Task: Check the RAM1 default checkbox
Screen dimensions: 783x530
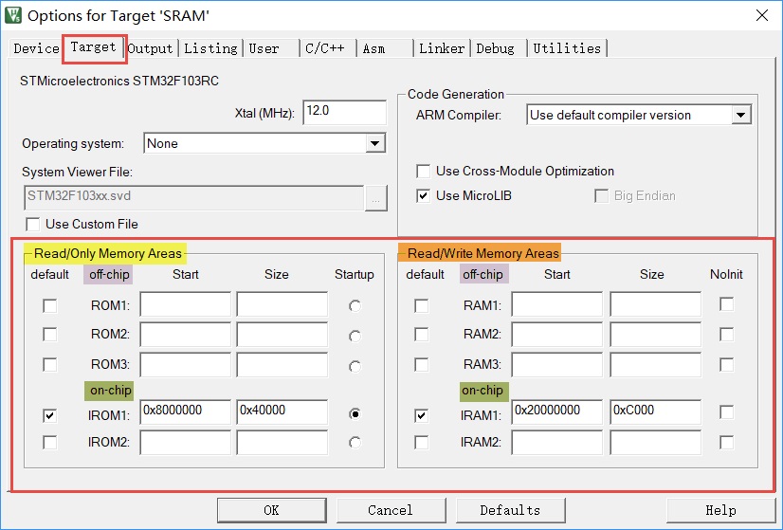Action: tap(422, 305)
